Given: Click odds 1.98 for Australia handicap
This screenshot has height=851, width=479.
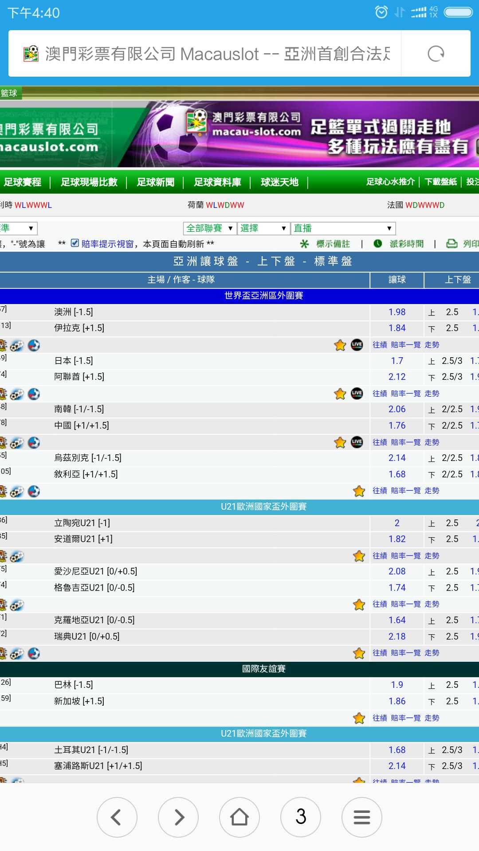Looking at the screenshot, I should click(x=397, y=312).
